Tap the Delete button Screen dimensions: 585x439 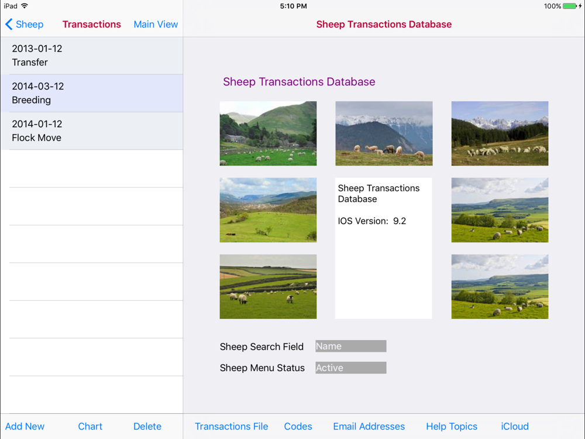147,426
